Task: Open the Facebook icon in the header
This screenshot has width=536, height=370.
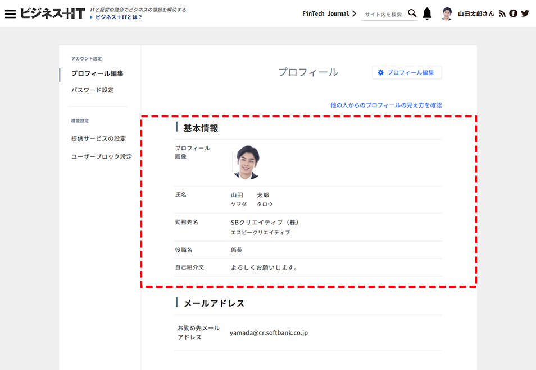Action: coord(513,12)
